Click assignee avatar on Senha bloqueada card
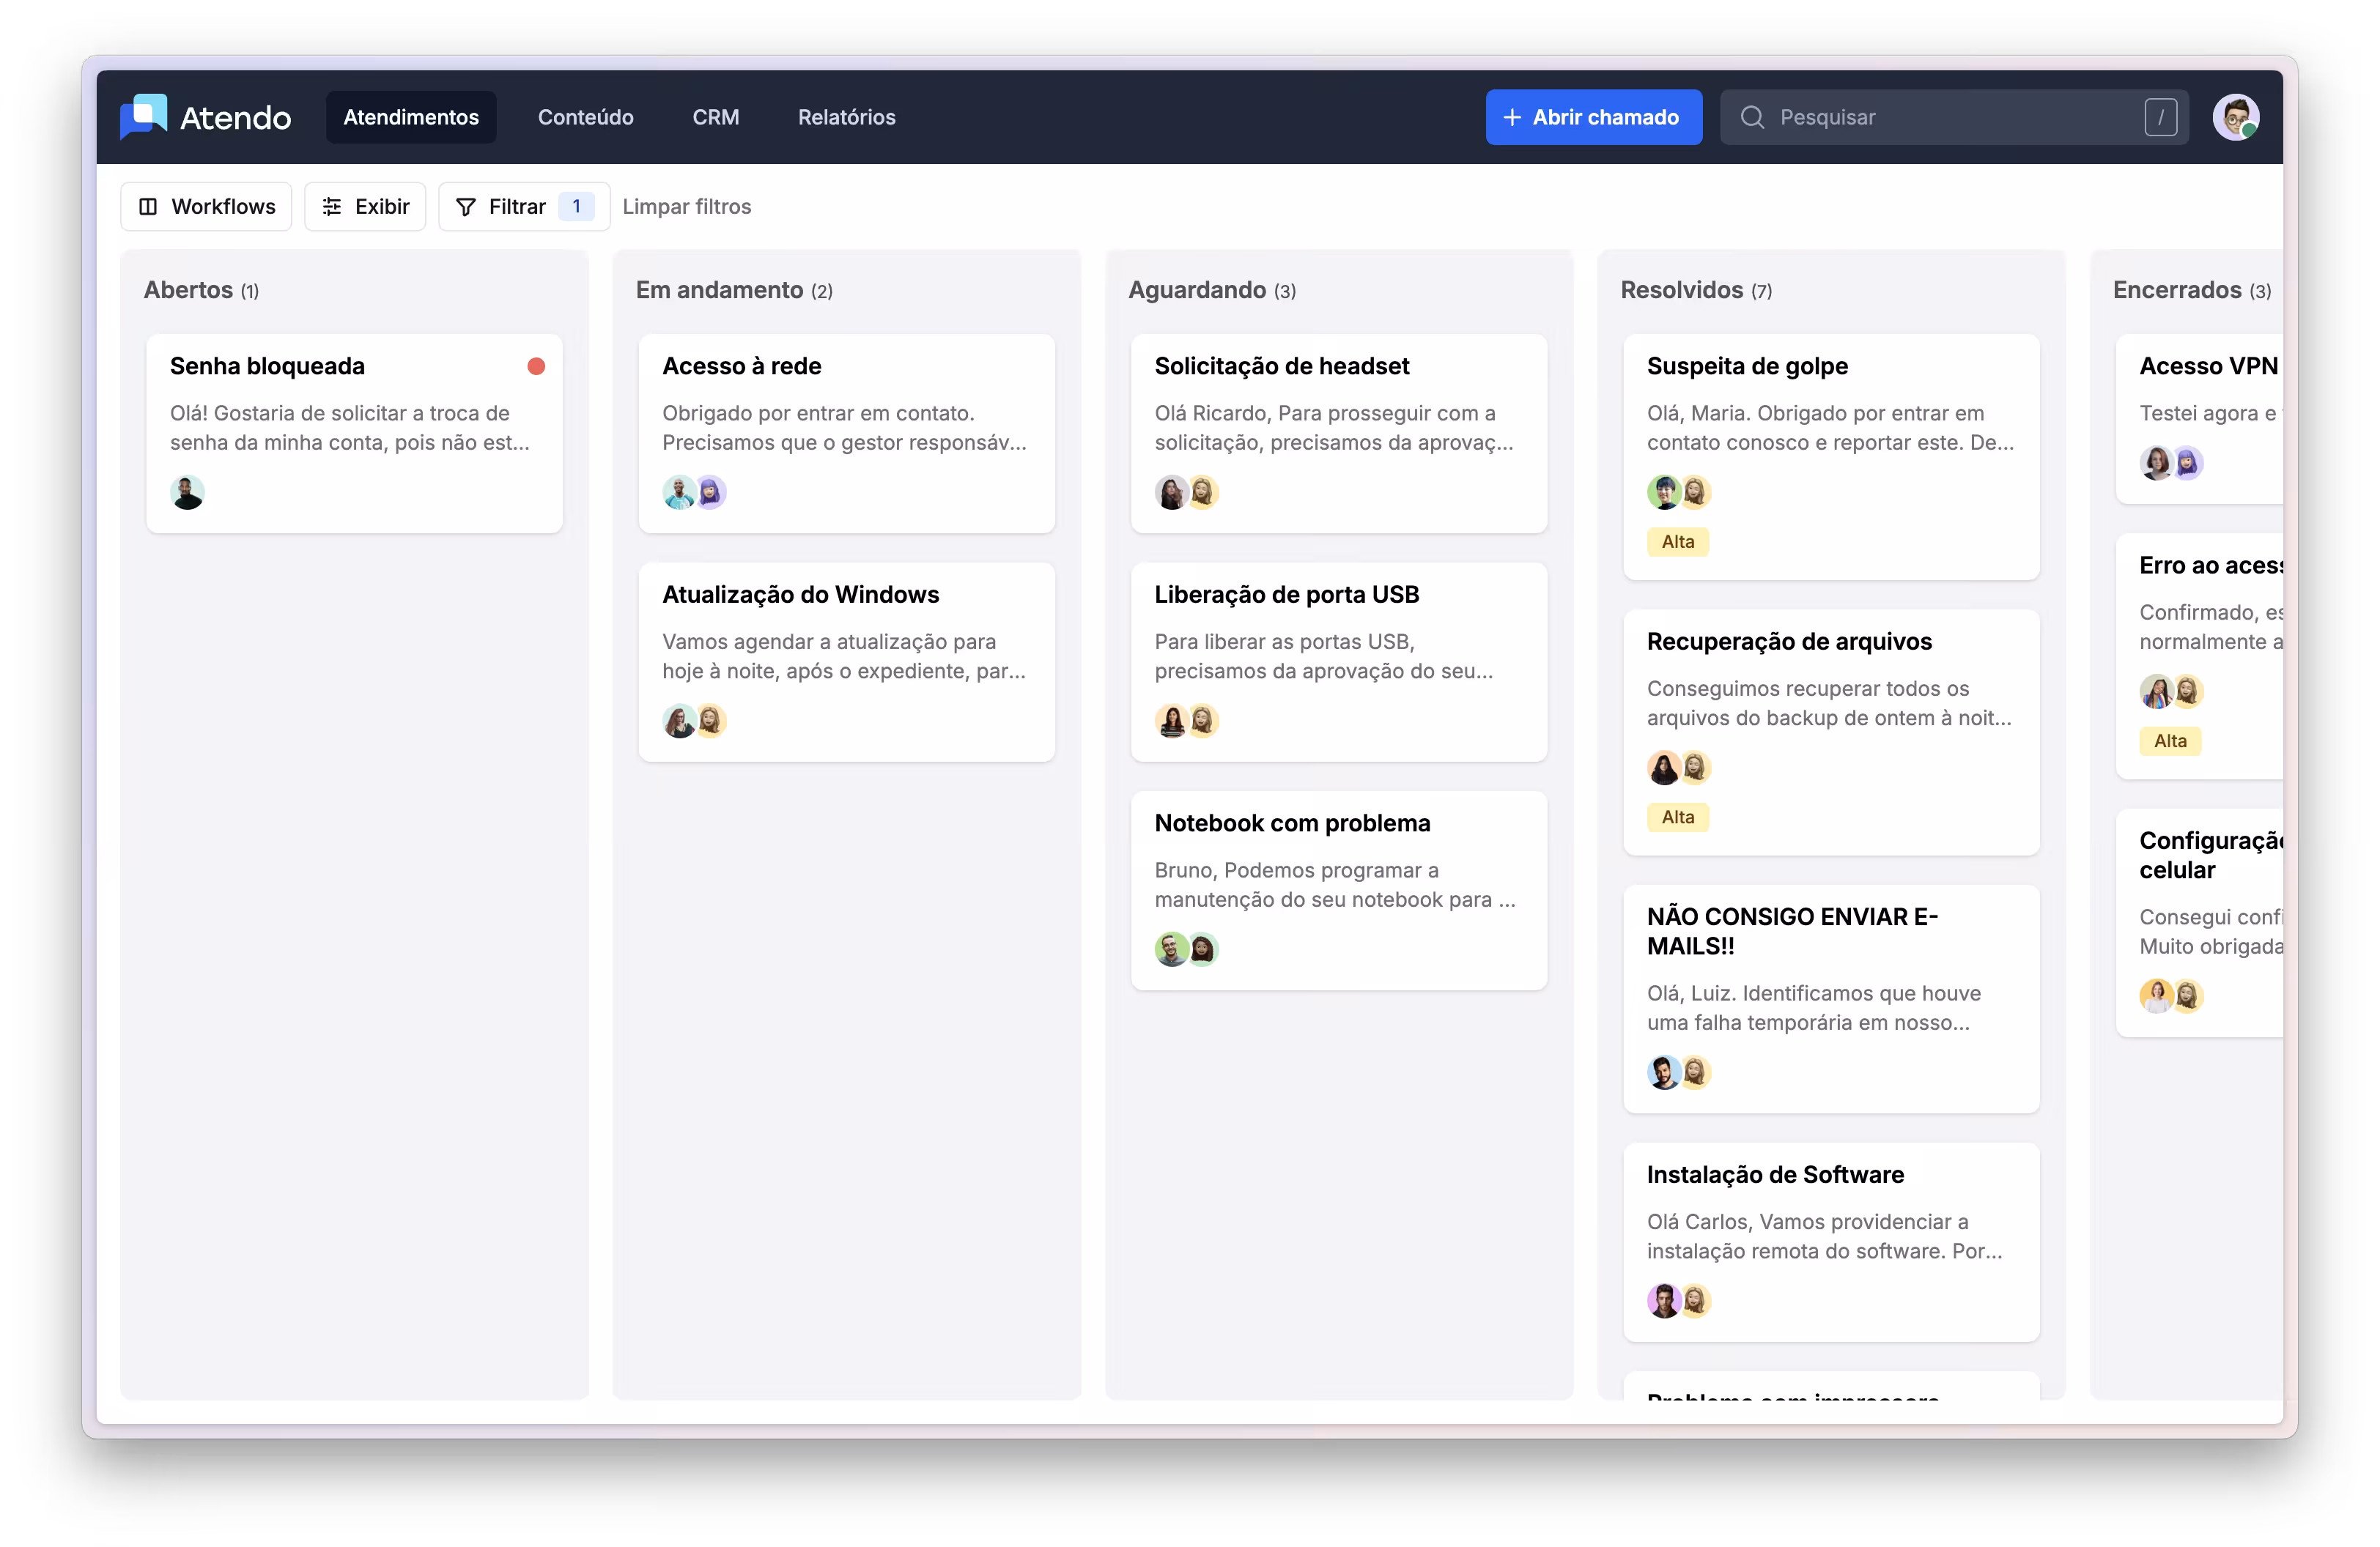The image size is (2380, 1547). (x=187, y=493)
